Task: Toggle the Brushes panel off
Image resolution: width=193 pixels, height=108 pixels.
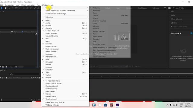Action: tap(65, 25)
